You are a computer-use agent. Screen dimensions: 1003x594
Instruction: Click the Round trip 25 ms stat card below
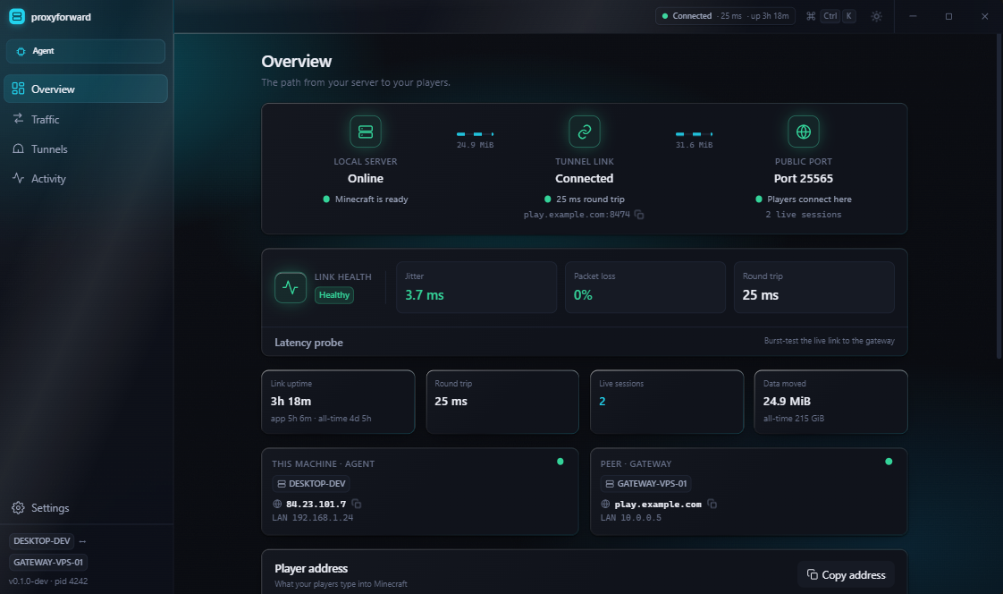[502, 402]
